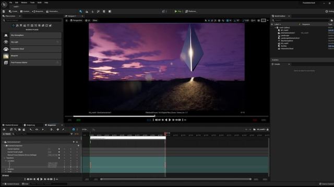Activate Landscape mode icon in the toolbar
The width and height of the screenshot is (334, 187).
[87, 11]
